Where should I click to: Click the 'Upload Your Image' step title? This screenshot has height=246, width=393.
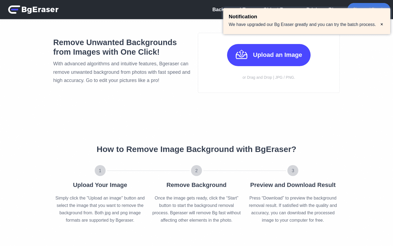click(x=100, y=185)
